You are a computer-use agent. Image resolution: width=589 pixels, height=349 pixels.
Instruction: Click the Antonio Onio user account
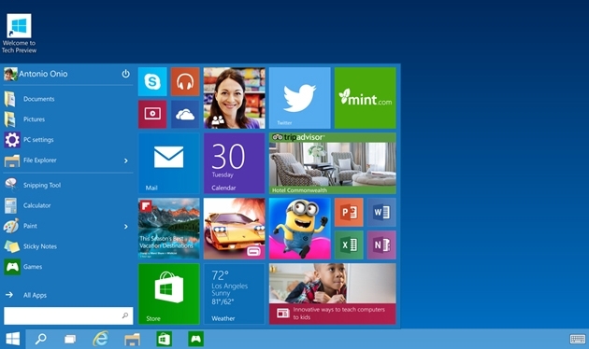(36, 74)
